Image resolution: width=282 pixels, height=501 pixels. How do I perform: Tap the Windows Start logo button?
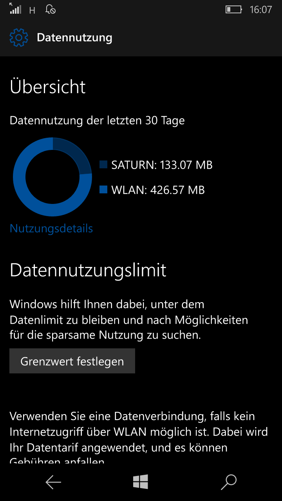point(141,482)
